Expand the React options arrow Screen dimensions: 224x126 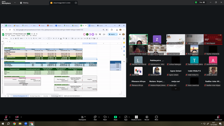click(x=108, y=117)
